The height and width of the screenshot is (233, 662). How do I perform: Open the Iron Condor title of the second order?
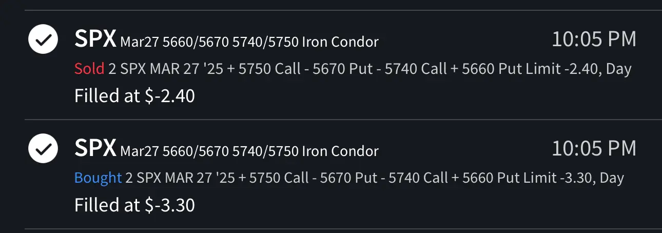pos(249,151)
